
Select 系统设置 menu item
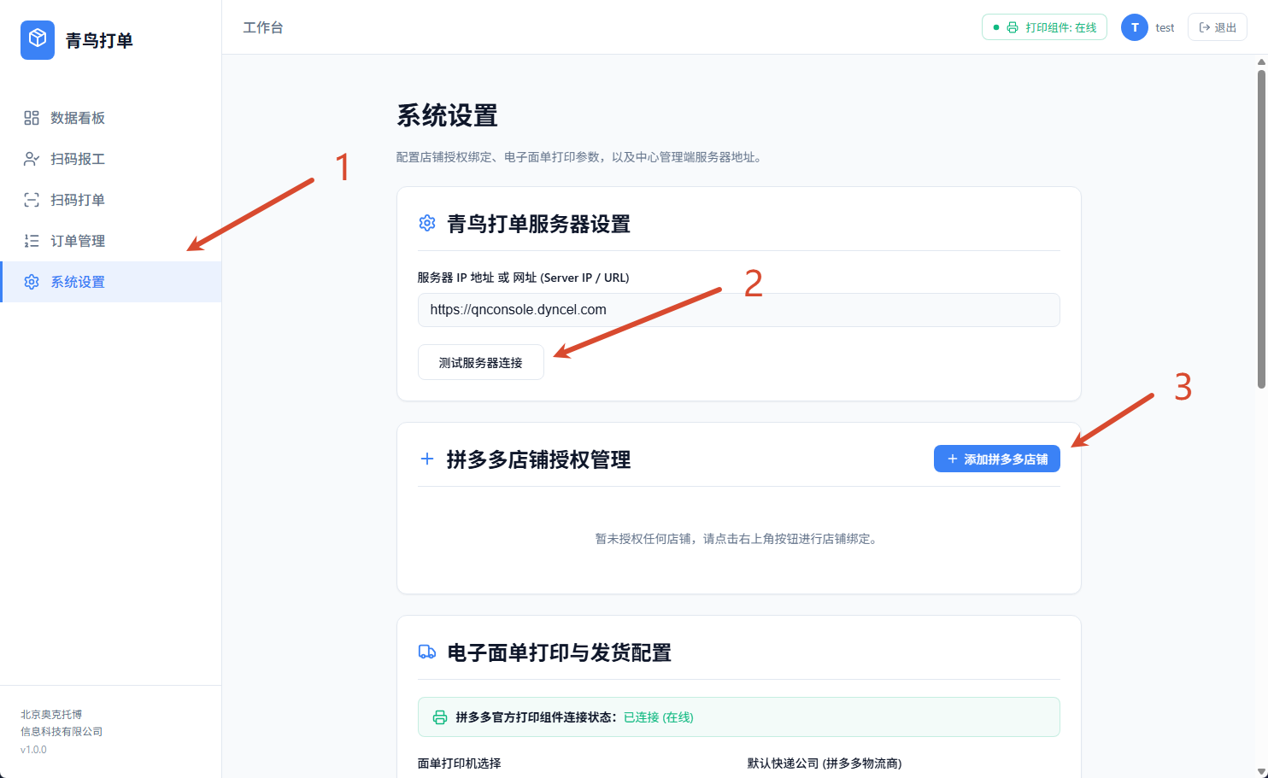pos(111,282)
